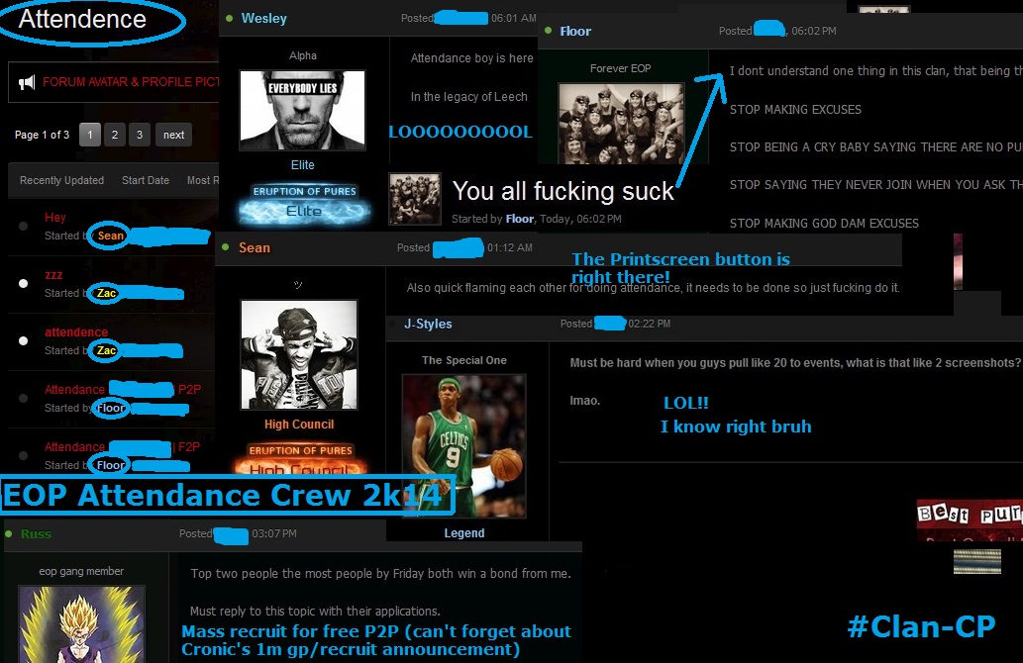Click the next page button
This screenshot has width=1023, height=663.
pyautogui.click(x=173, y=135)
